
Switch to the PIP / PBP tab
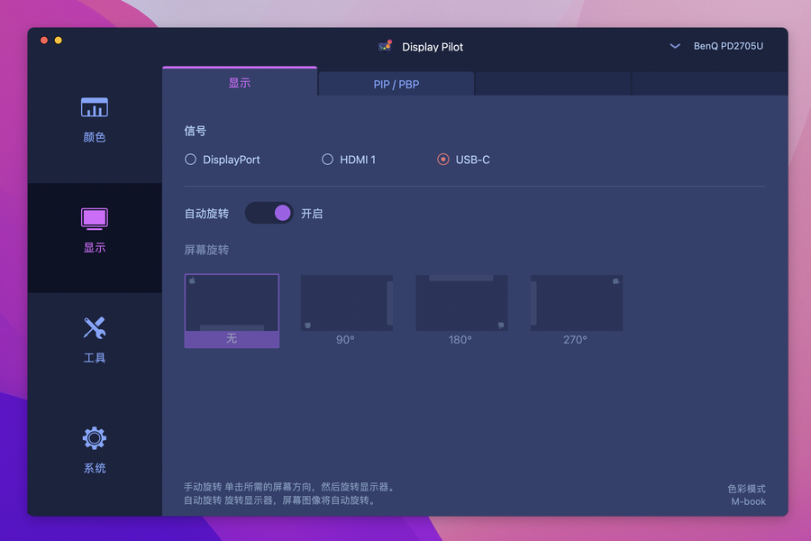pos(396,84)
